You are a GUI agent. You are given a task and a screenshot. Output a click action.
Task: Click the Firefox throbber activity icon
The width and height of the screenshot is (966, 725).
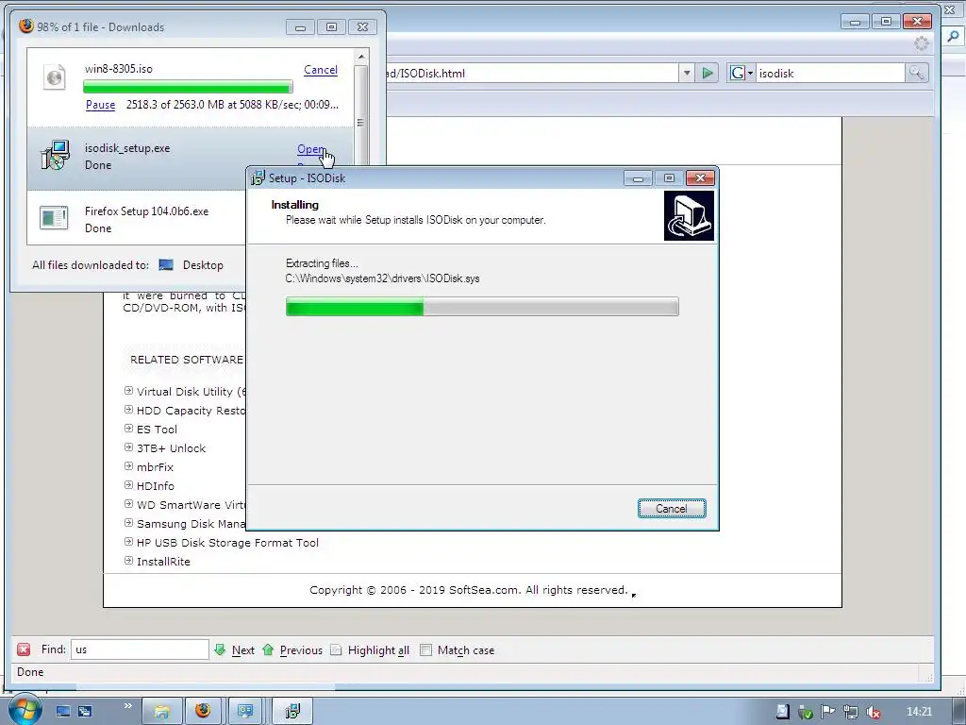922,43
